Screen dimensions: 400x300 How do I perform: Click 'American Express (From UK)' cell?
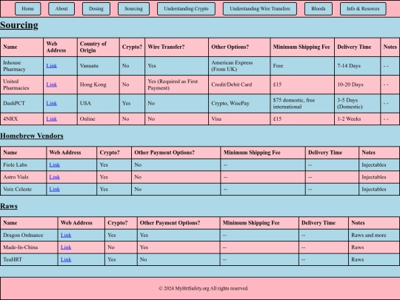coord(239,66)
